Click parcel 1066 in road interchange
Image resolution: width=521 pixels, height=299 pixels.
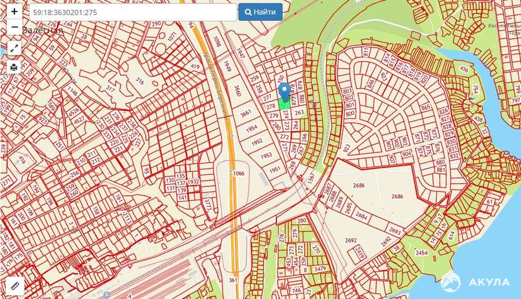239,173
